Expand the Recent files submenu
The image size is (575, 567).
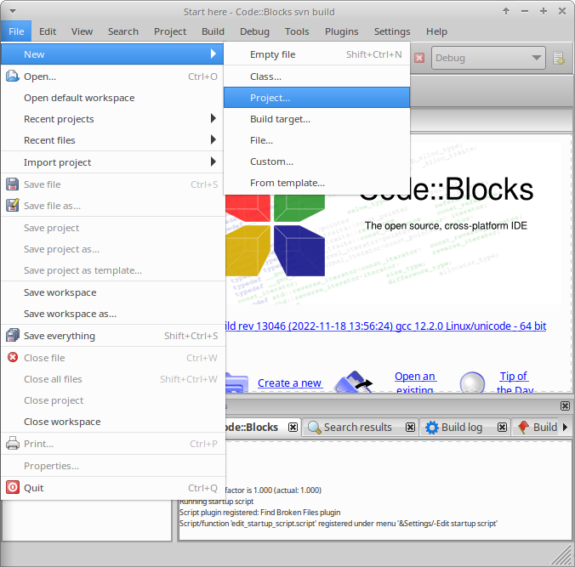tap(112, 140)
